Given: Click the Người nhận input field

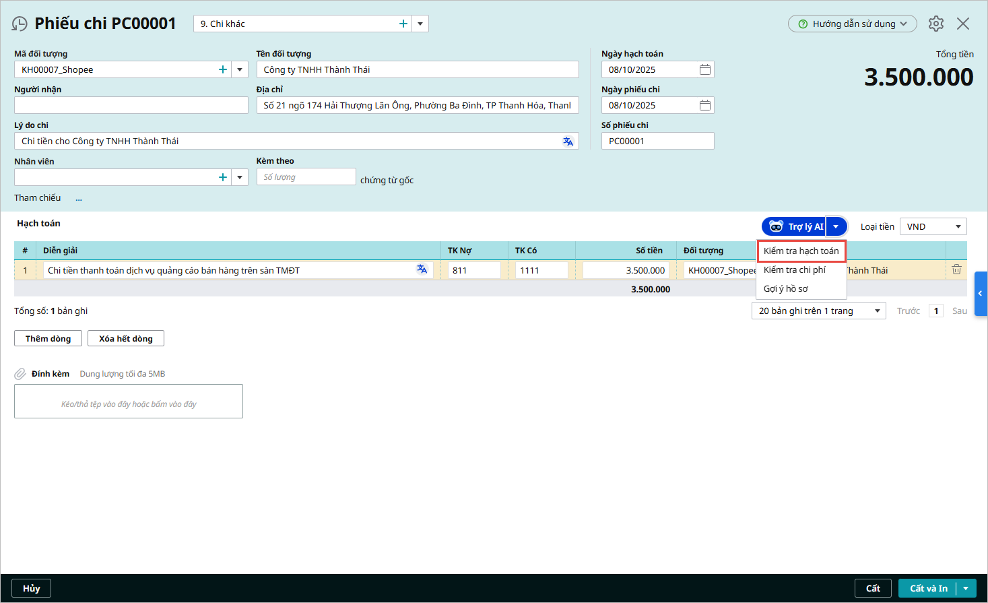Looking at the screenshot, I should (x=131, y=105).
